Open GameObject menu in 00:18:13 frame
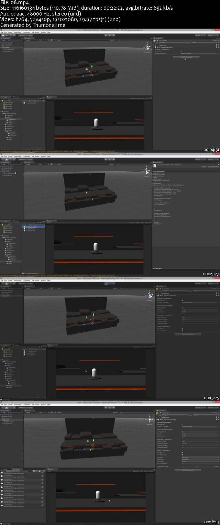The width and height of the screenshot is (220, 525). coord(17,404)
